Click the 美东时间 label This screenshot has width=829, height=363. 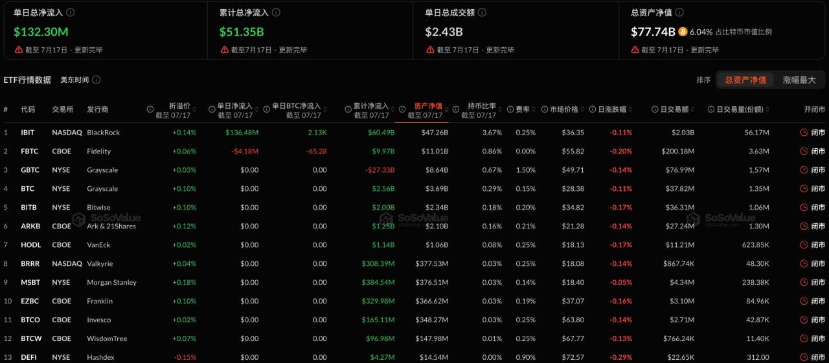click(x=74, y=80)
